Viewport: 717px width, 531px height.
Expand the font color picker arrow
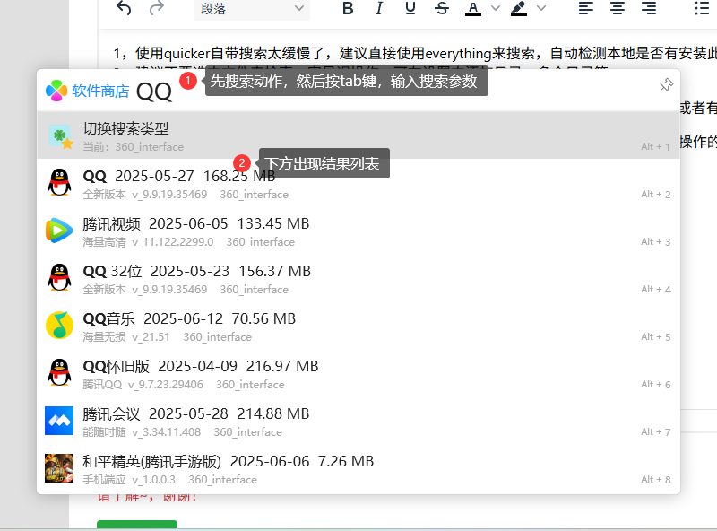pyautogui.click(x=496, y=8)
